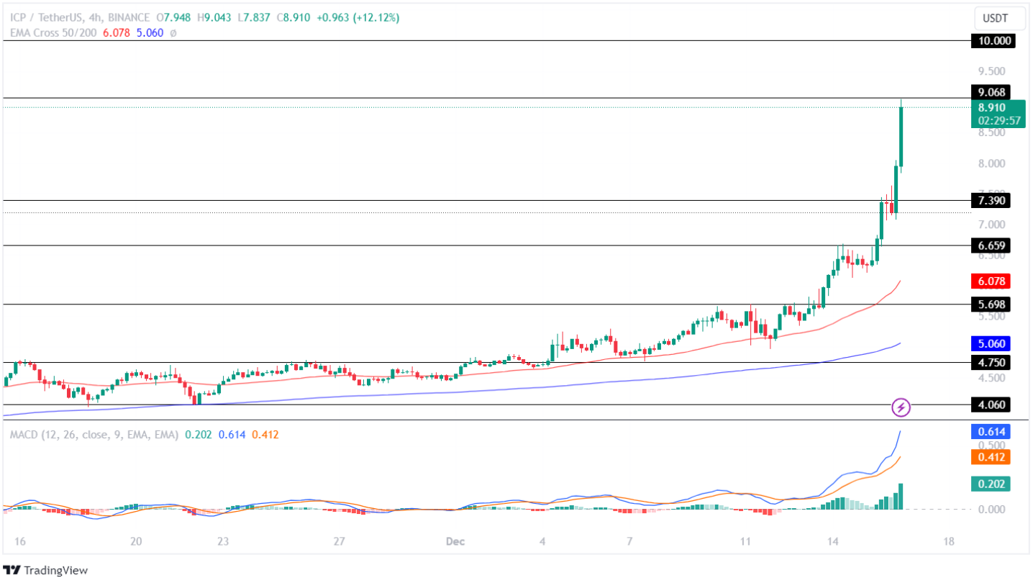Viewport: 1033px width, 578px height.
Task: Click the 11 date label on time axis
Action: (745, 542)
